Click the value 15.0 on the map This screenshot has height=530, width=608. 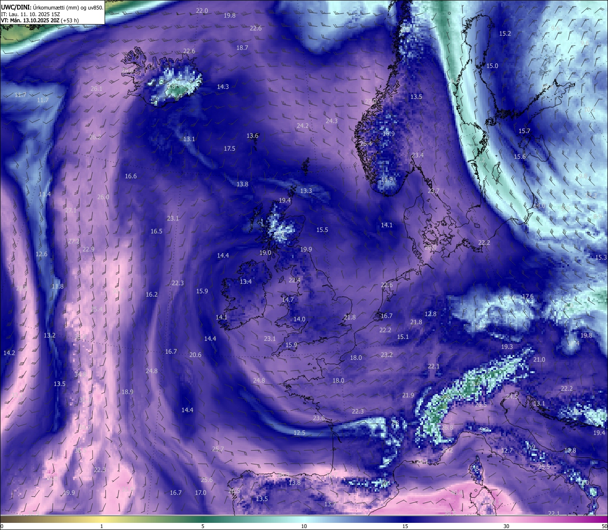pyautogui.click(x=492, y=66)
